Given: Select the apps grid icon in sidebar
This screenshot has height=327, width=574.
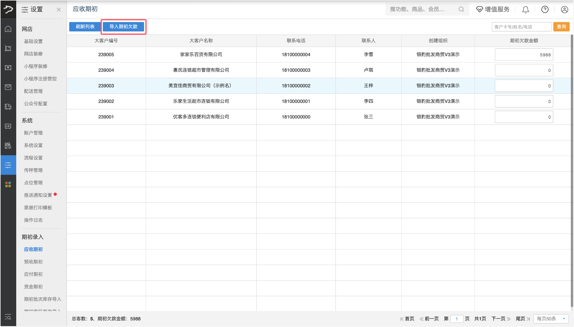Looking at the screenshot, I should pos(8,184).
